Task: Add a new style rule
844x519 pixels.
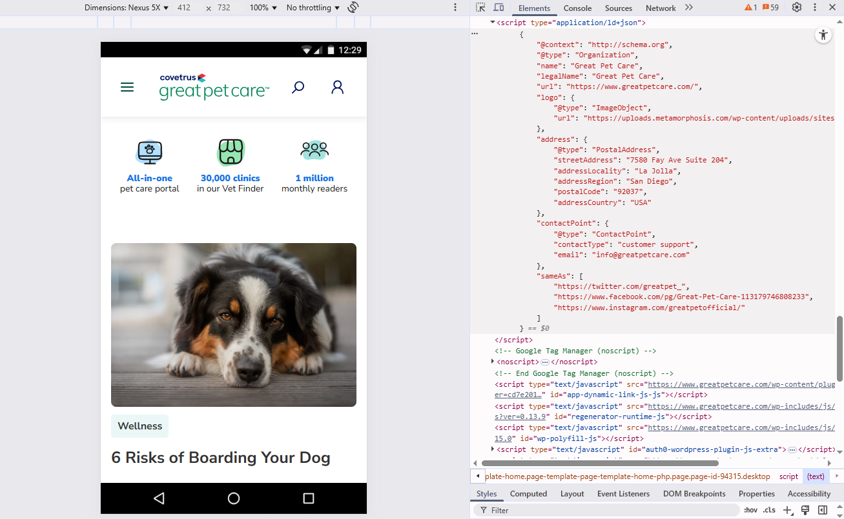Action: point(788,510)
